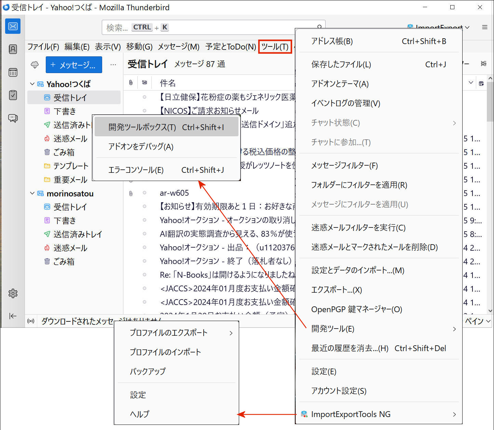The height and width of the screenshot is (430, 494).
Task: Open the Chat sidebar icon
Action: [13, 118]
